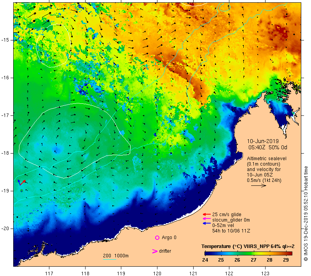Click the 0.5m/s velocity scale arrow

pos(259,185)
